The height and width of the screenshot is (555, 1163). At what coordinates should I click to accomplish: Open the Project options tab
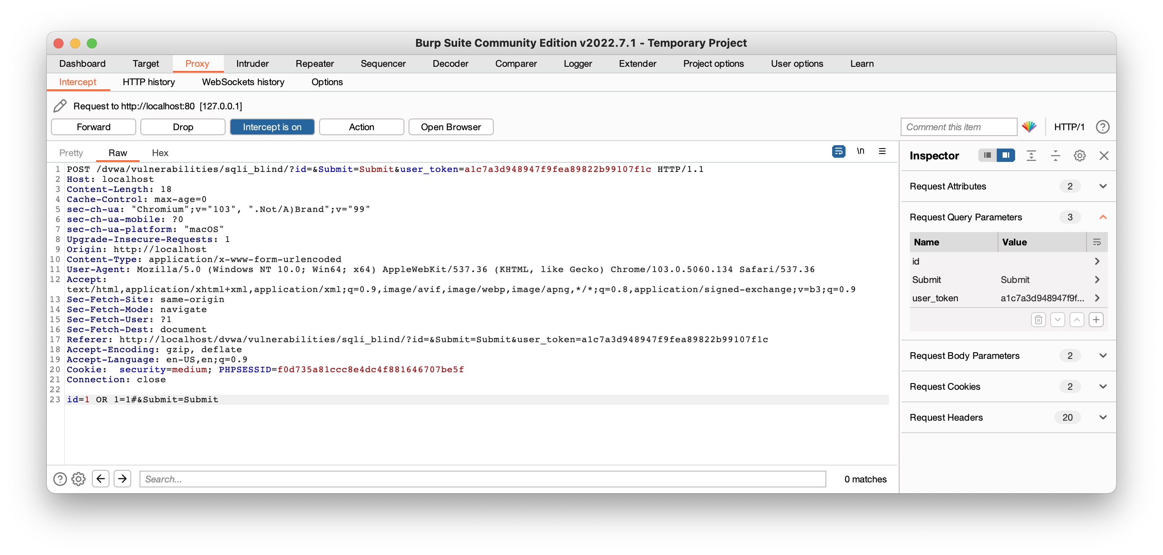point(714,63)
